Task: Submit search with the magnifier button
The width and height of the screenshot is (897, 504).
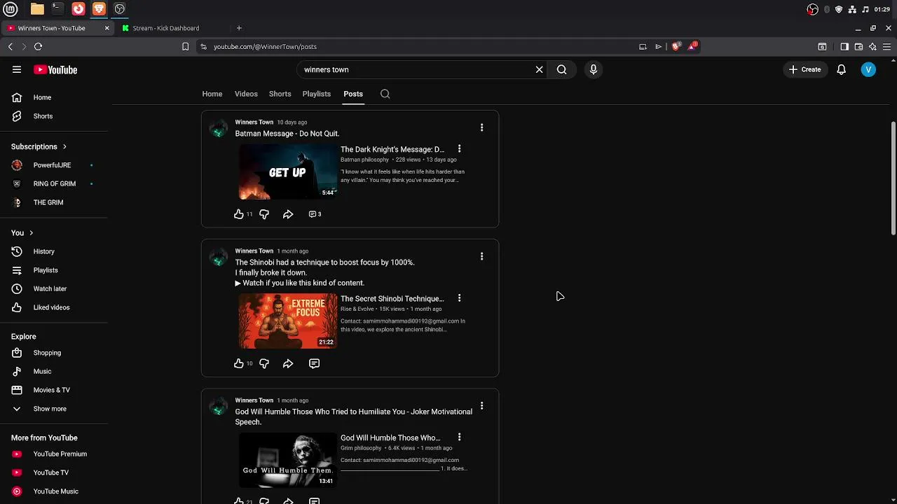Action: 561,69
